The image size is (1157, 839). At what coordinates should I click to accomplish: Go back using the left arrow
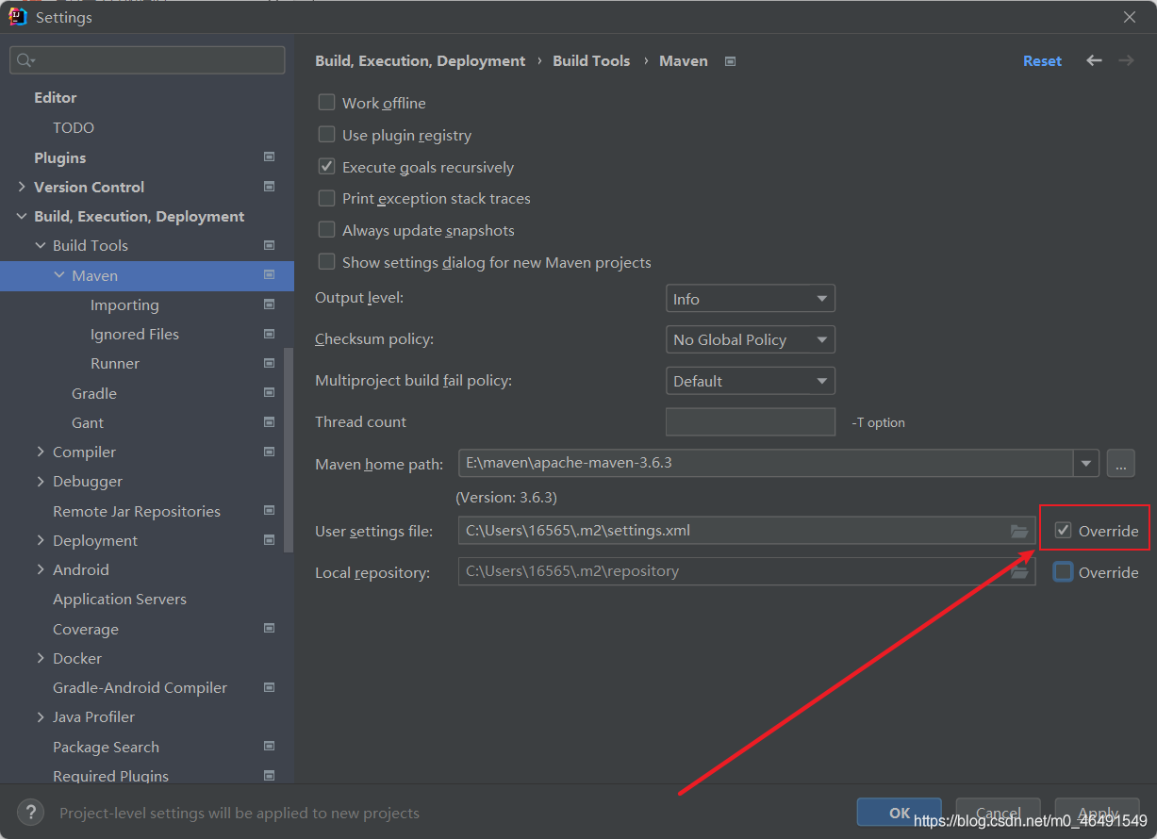1094,60
